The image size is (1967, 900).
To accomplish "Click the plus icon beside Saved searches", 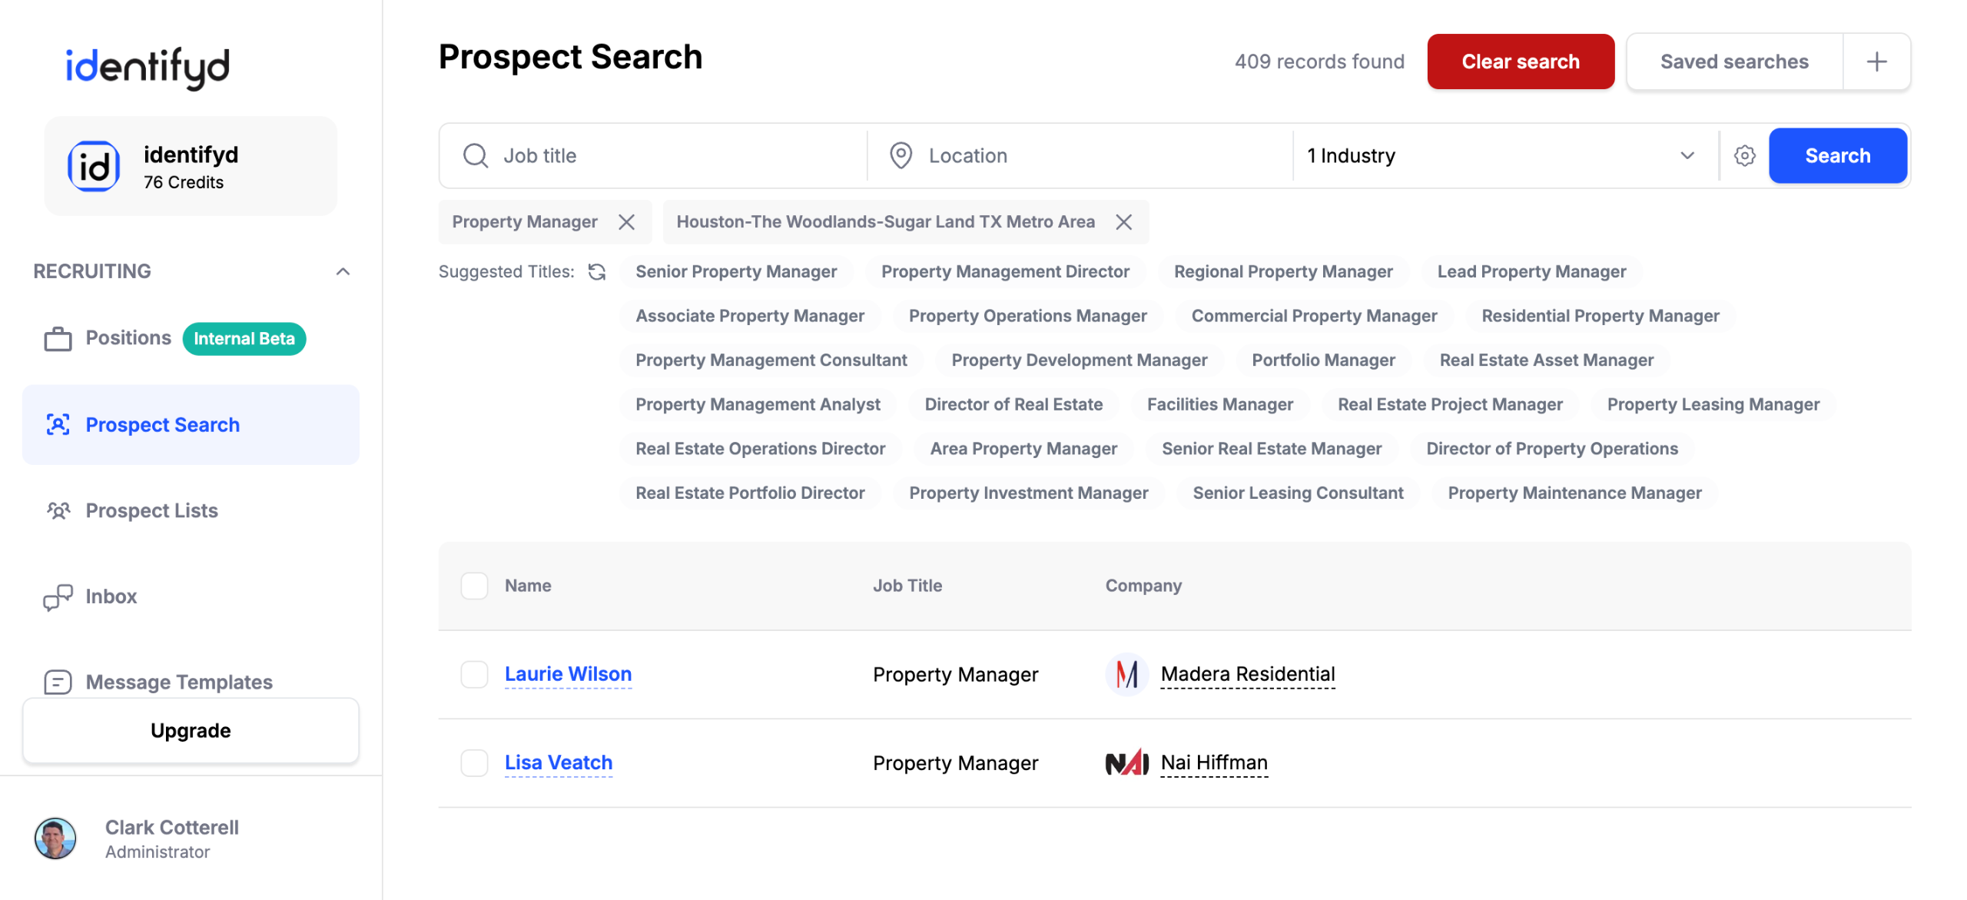I will pos(1876,61).
